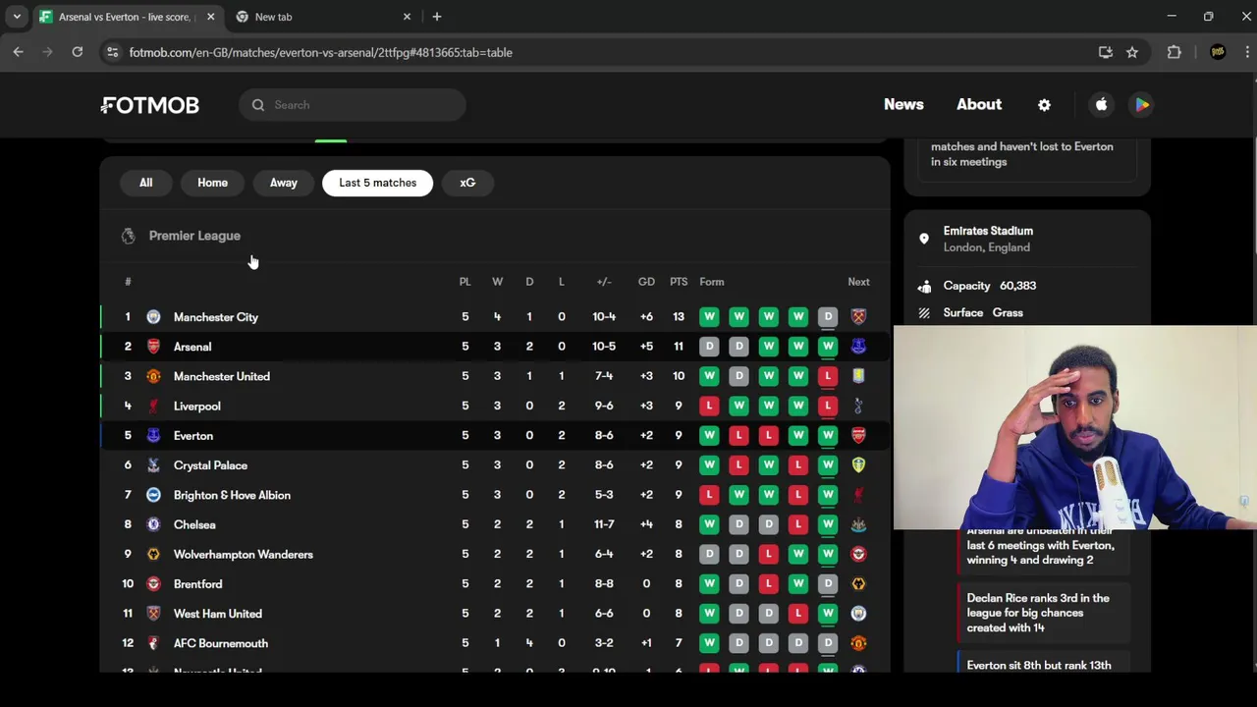Image resolution: width=1257 pixels, height=707 pixels.
Task: Click the Brighton & Hove Albion crest
Action: coord(153,495)
